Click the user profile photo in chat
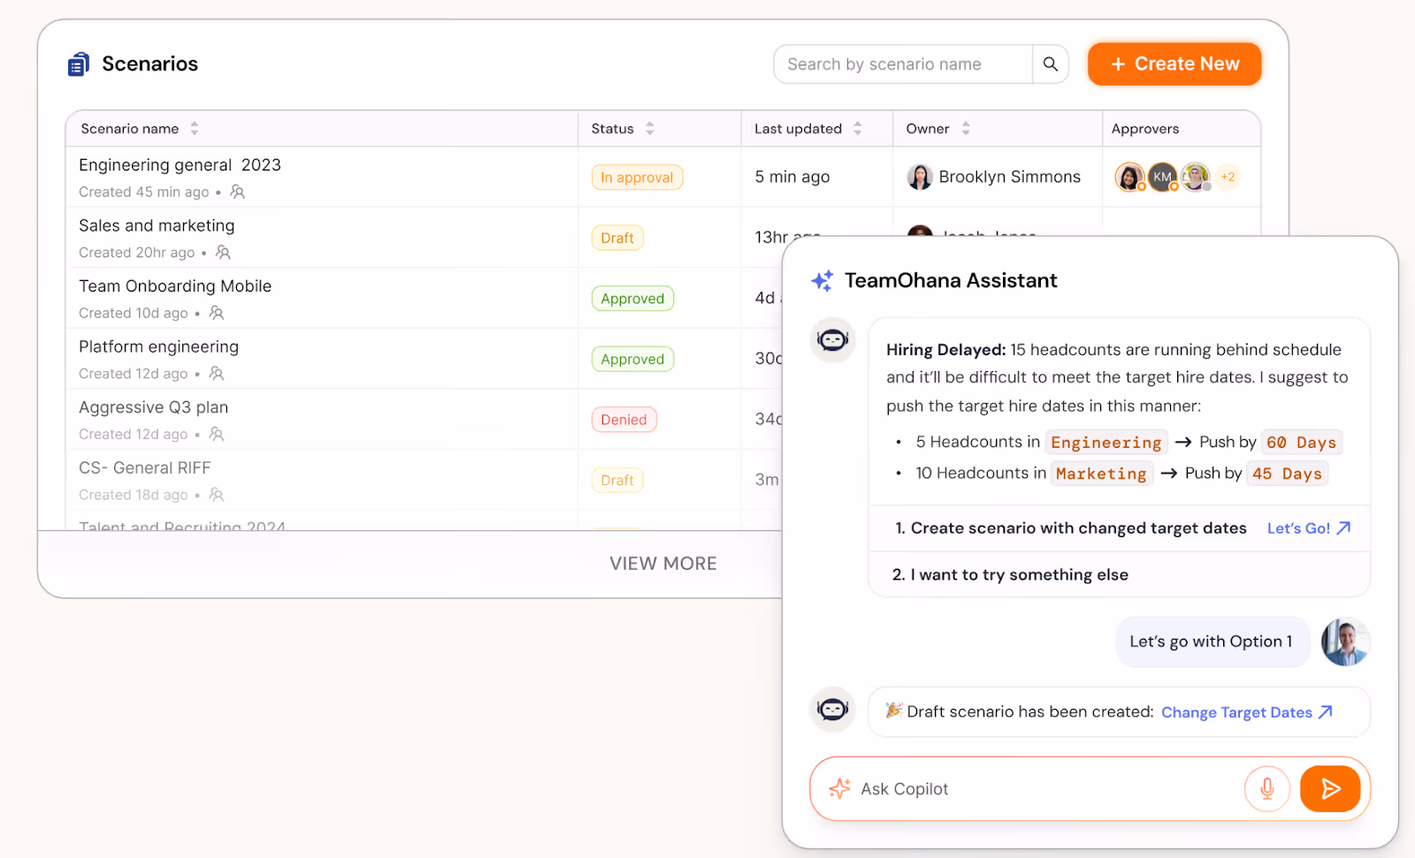1415x858 pixels. pos(1345,642)
